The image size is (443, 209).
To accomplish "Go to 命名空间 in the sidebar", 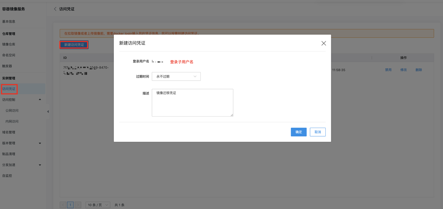I will (x=9, y=55).
